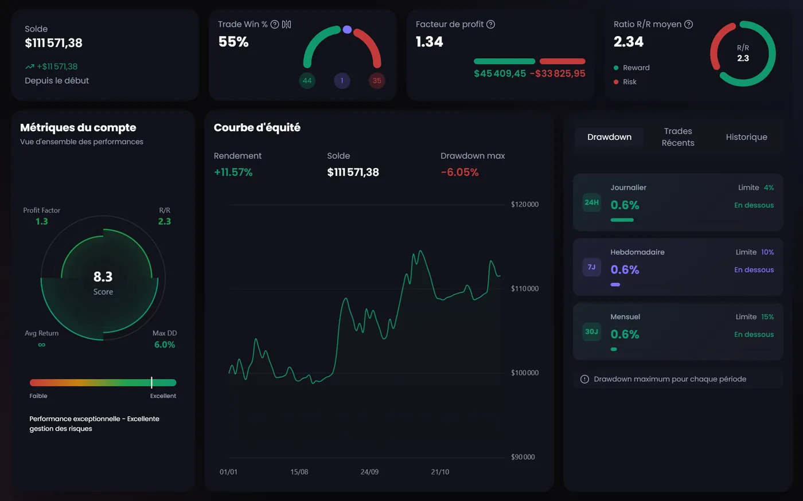Click the Depuis le début label
Viewport: 803px width, 501px height.
coord(57,81)
